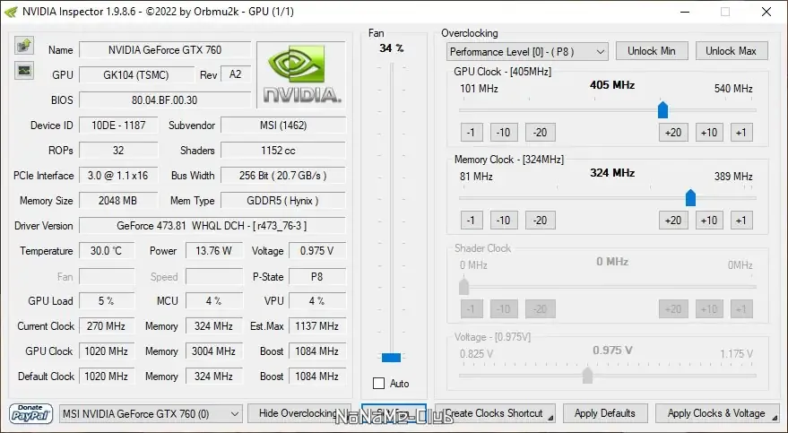The height and width of the screenshot is (433, 788).
Task: Click the NVIDIA logo image
Action: click(x=301, y=74)
